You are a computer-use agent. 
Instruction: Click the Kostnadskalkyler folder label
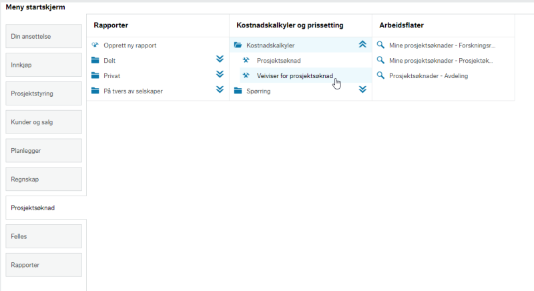point(270,45)
